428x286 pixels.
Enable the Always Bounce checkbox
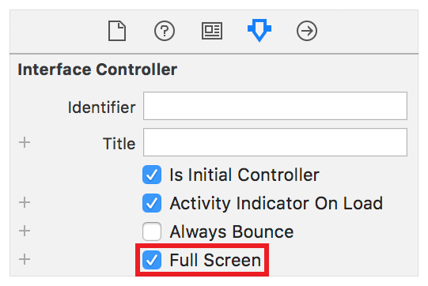point(152,231)
